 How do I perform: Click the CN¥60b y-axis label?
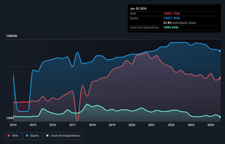pos(12,36)
